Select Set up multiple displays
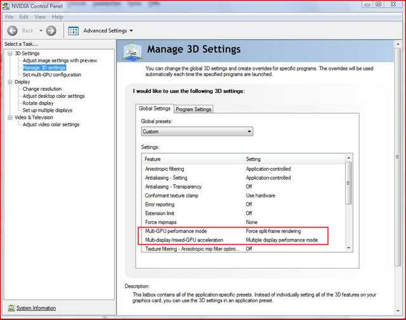This screenshot has width=406, height=320. pyautogui.click(x=48, y=110)
